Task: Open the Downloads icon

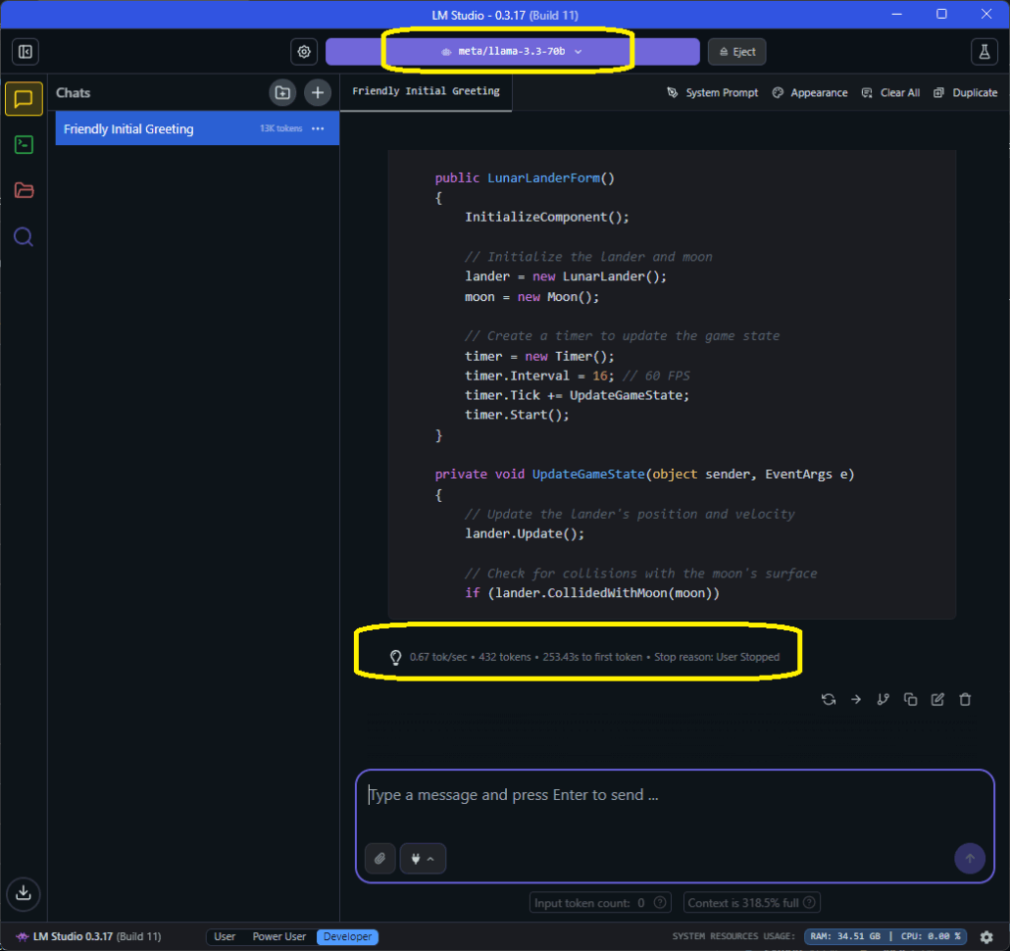Action: (24, 893)
